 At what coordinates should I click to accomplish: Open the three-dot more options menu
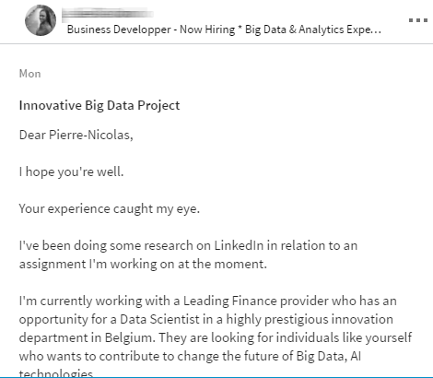418,20
